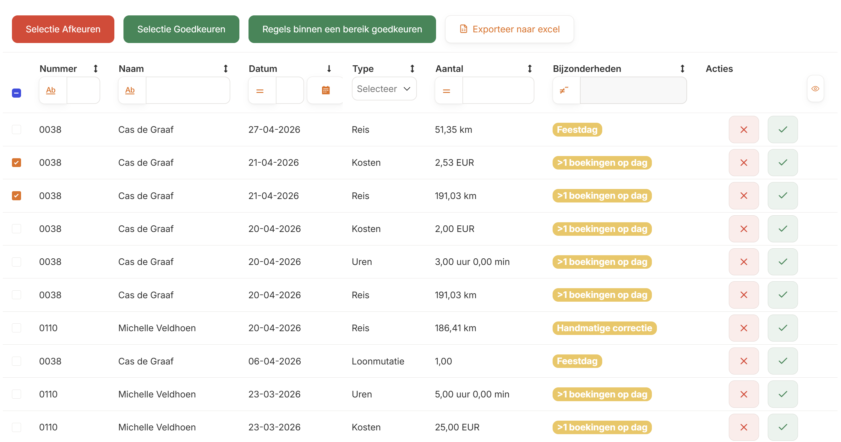Focus the Nummer filter text field
The height and width of the screenshot is (442, 841).
(83, 90)
